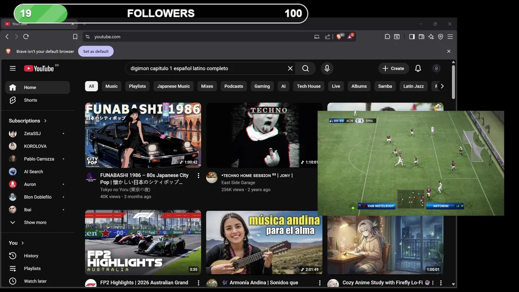Viewport: 519px width, 292px height.
Task: Toggle the Brave sidebar panel icon
Action: [412, 36]
